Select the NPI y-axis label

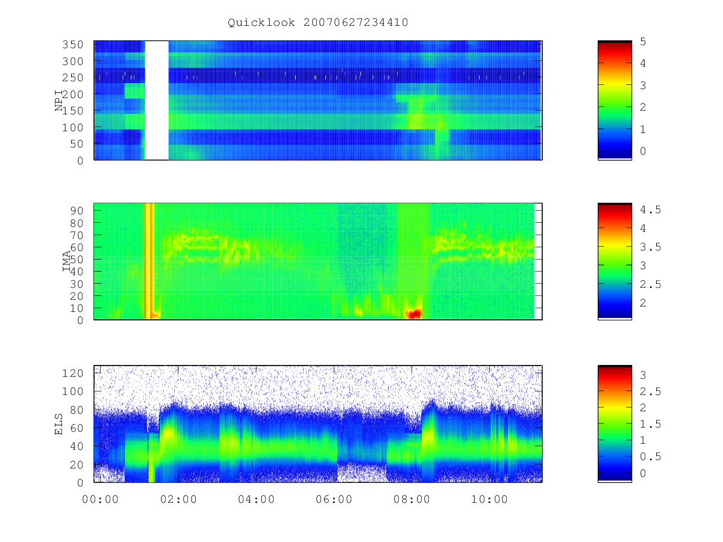click(x=59, y=101)
